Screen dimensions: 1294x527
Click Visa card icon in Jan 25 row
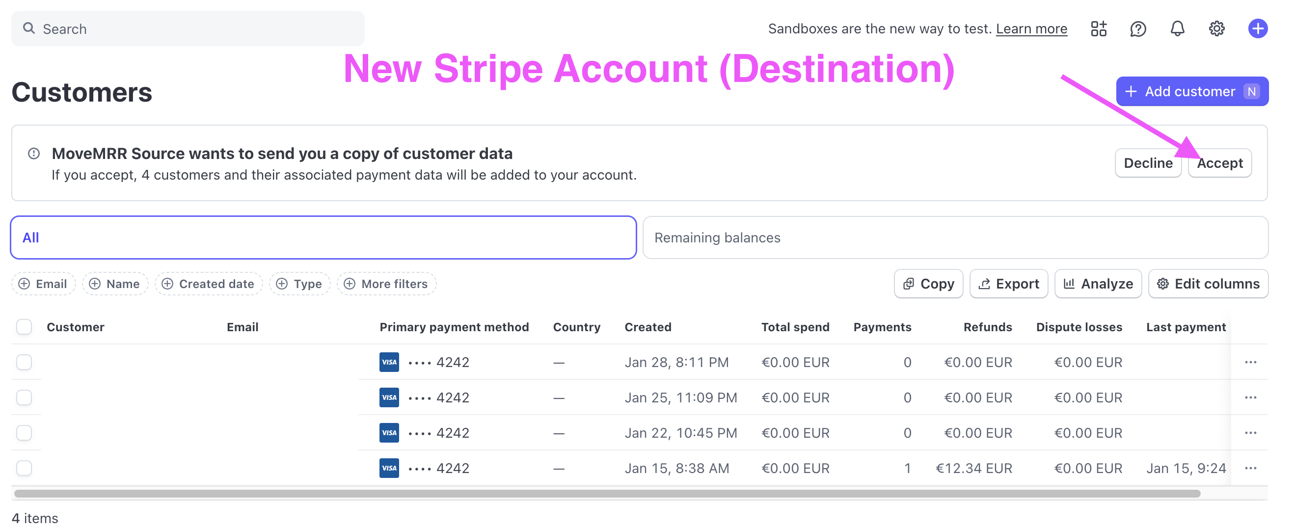click(389, 397)
